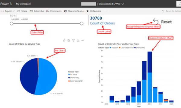The height and width of the screenshot is (108, 181).
Task: Click the Power BI logo text
Action: [x=6, y=4]
